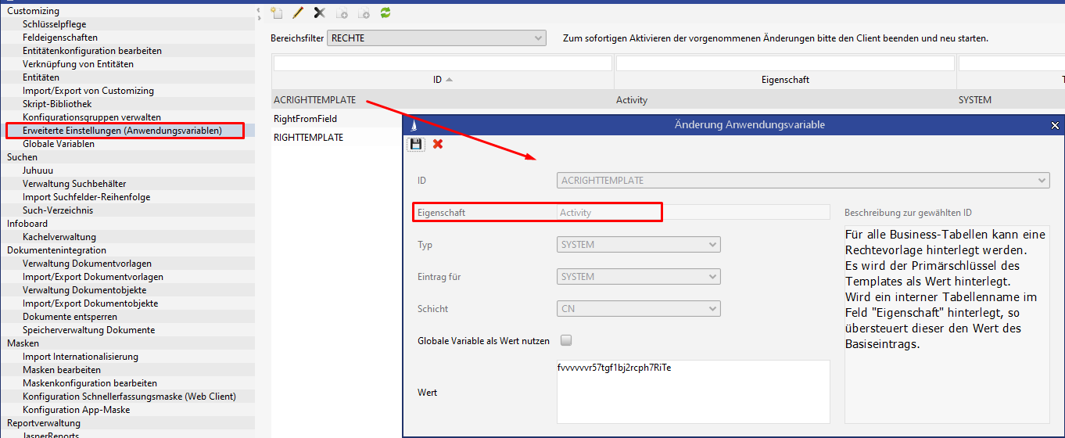Toggle 'Globale Variable als Wert nutzen' checkbox

coord(566,340)
